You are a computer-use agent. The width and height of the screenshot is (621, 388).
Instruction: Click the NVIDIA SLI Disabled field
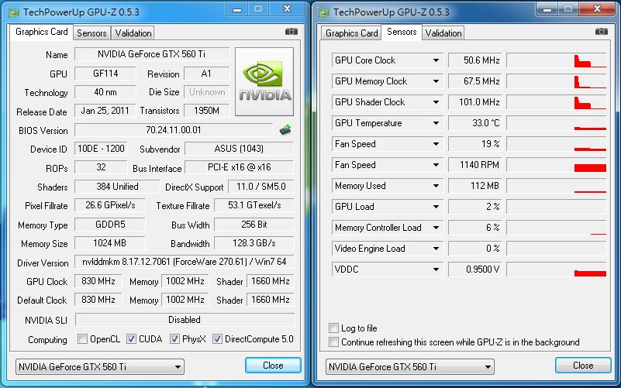(185, 320)
